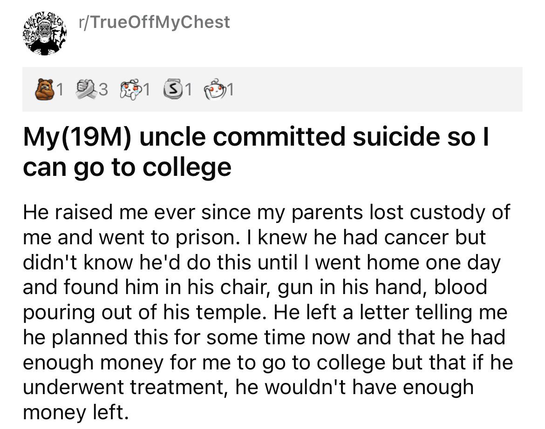Visit the r/TrueOffMyChest subreddit link
The width and height of the screenshot is (545, 429).
point(155,22)
